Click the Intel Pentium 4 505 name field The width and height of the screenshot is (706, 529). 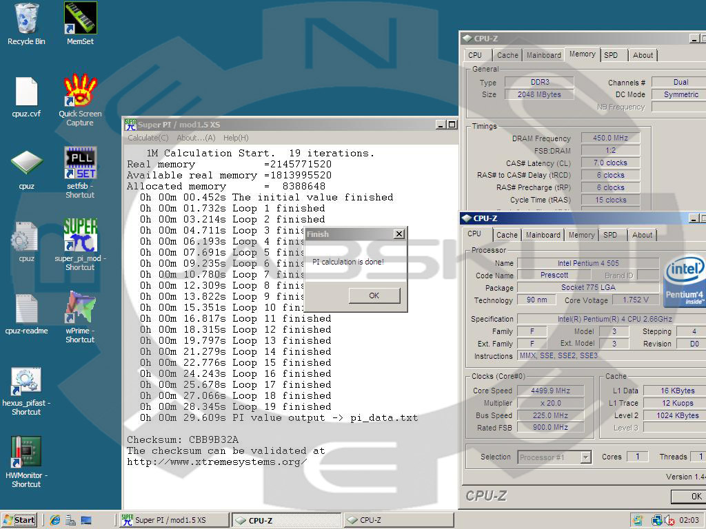tap(588, 263)
